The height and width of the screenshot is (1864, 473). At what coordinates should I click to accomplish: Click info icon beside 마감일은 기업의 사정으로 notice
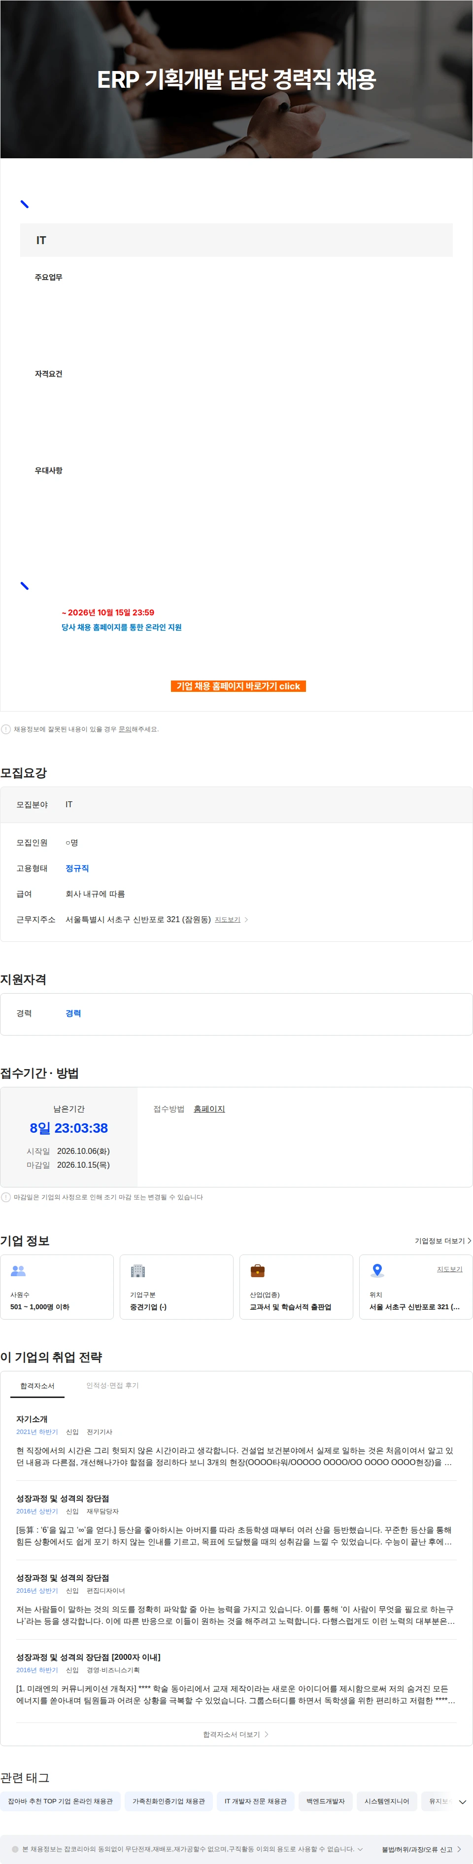tap(6, 1198)
